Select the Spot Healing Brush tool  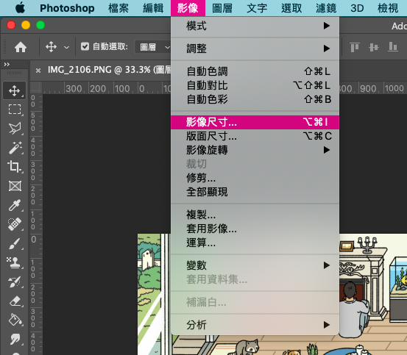click(x=15, y=224)
